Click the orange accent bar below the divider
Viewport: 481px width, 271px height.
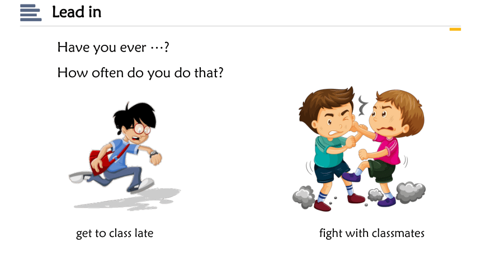455,29
